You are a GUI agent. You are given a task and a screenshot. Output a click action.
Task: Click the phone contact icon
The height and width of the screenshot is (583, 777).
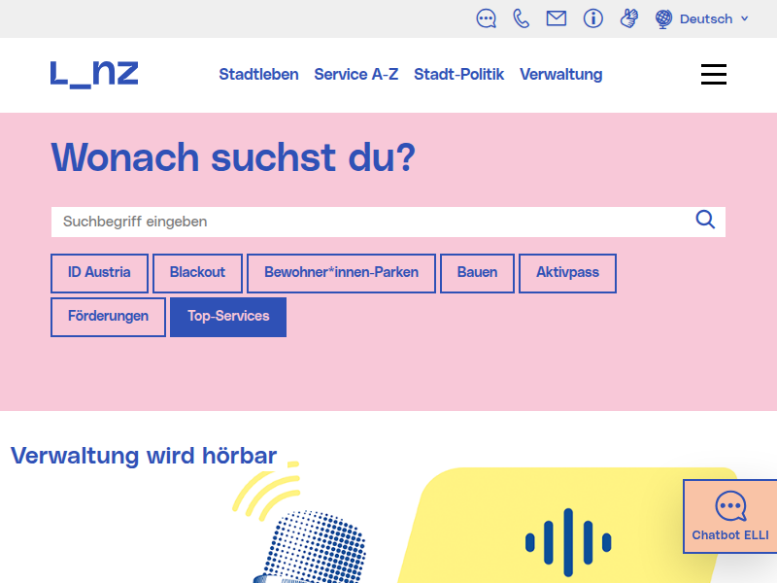(x=522, y=18)
